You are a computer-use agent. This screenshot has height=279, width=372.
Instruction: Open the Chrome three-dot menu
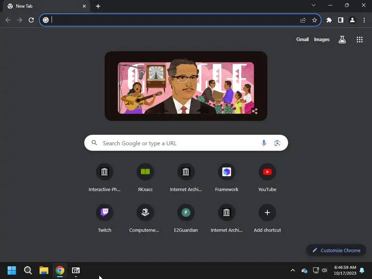click(364, 20)
